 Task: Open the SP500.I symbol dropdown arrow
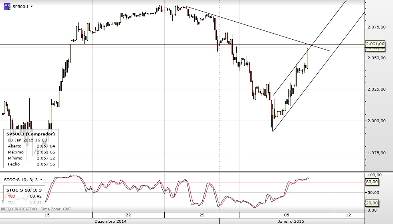32,6
